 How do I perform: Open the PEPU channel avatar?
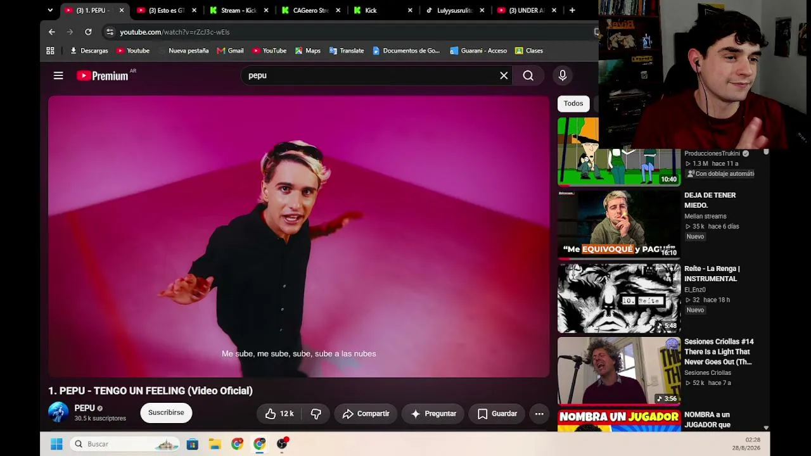[58, 412]
